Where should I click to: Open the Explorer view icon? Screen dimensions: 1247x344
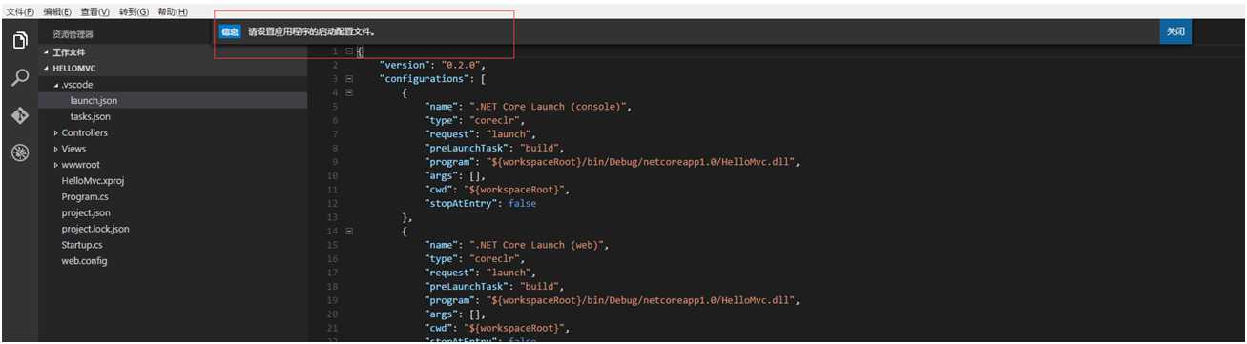pos(19,40)
